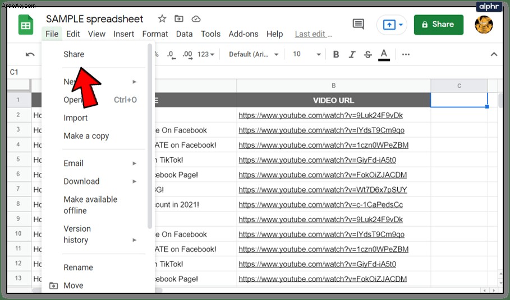This screenshot has height=300, width=510.
Task: Select Make a copy from File menu
Action: [86, 136]
